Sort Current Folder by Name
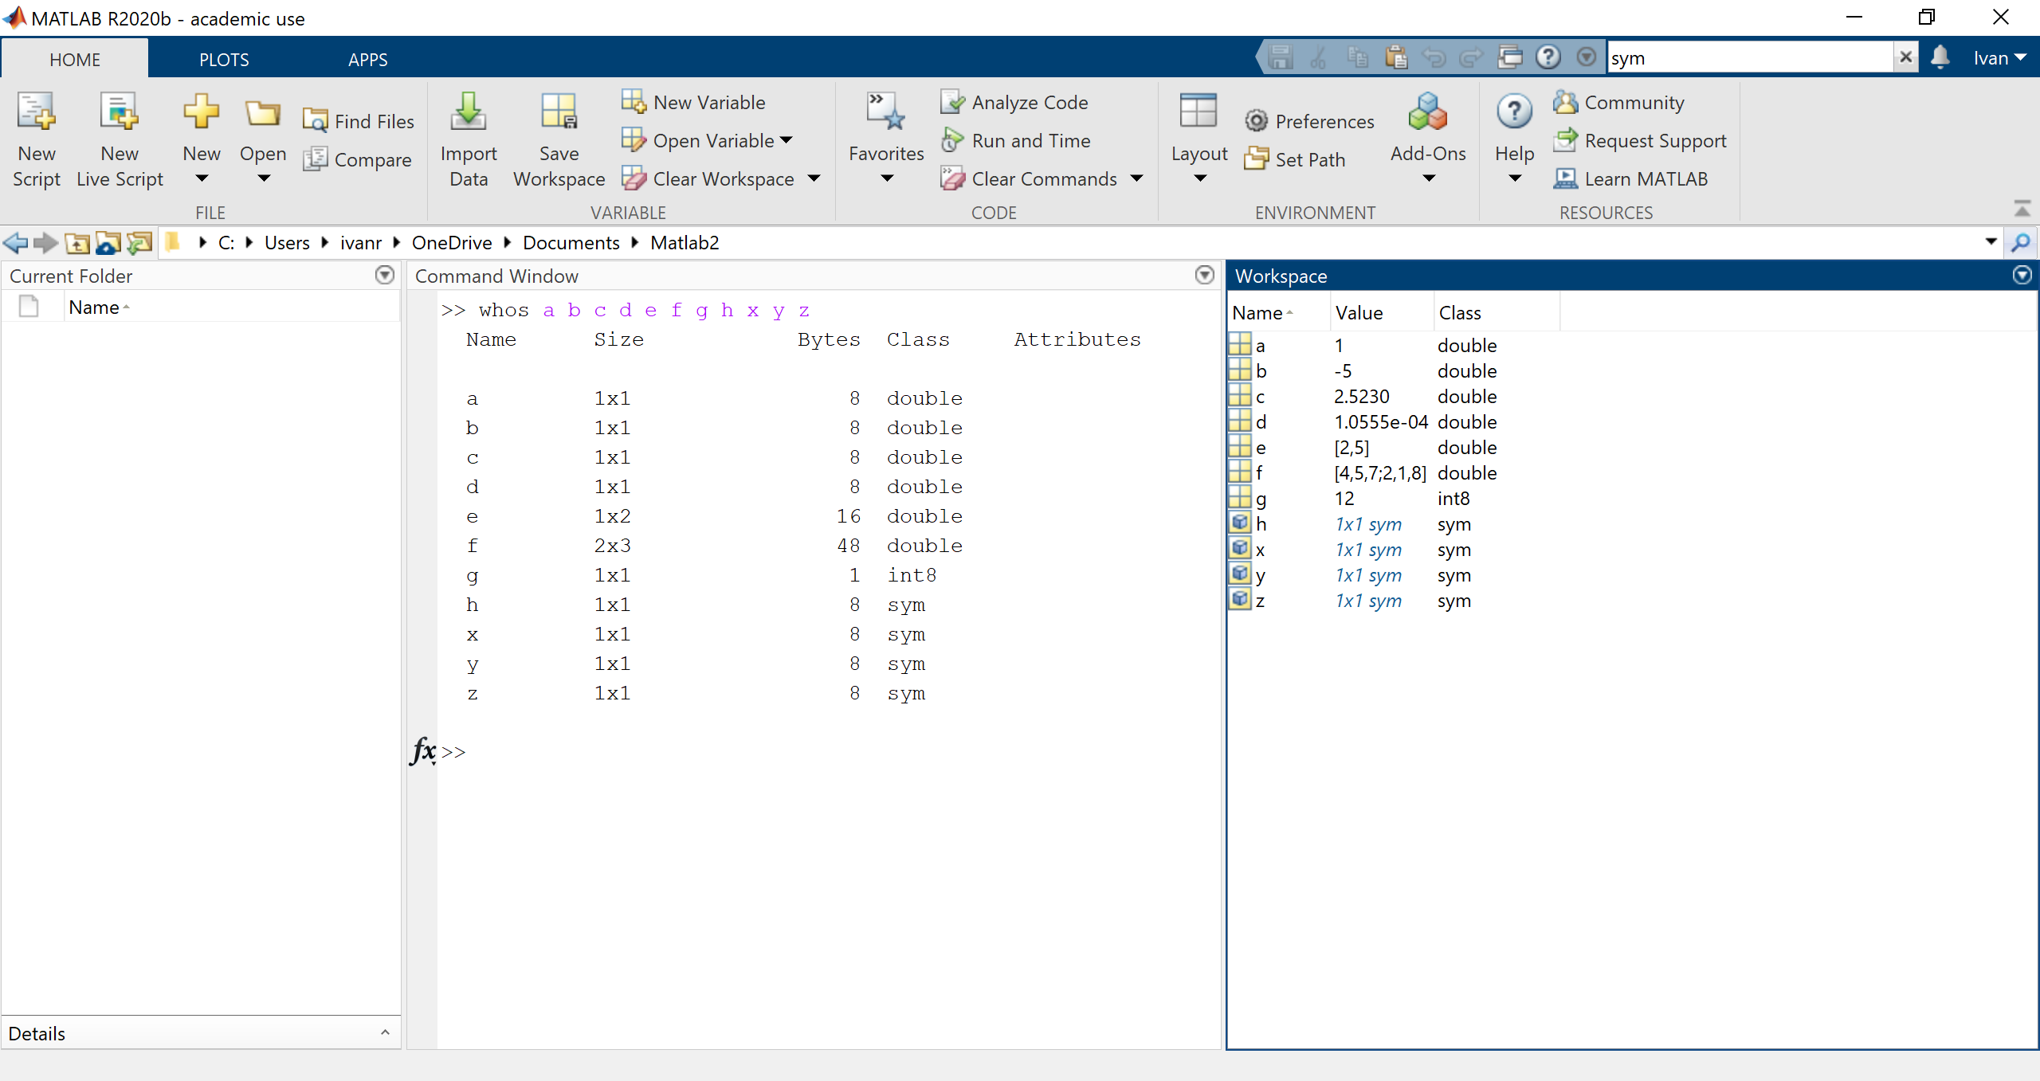The image size is (2040, 1081). (231, 307)
